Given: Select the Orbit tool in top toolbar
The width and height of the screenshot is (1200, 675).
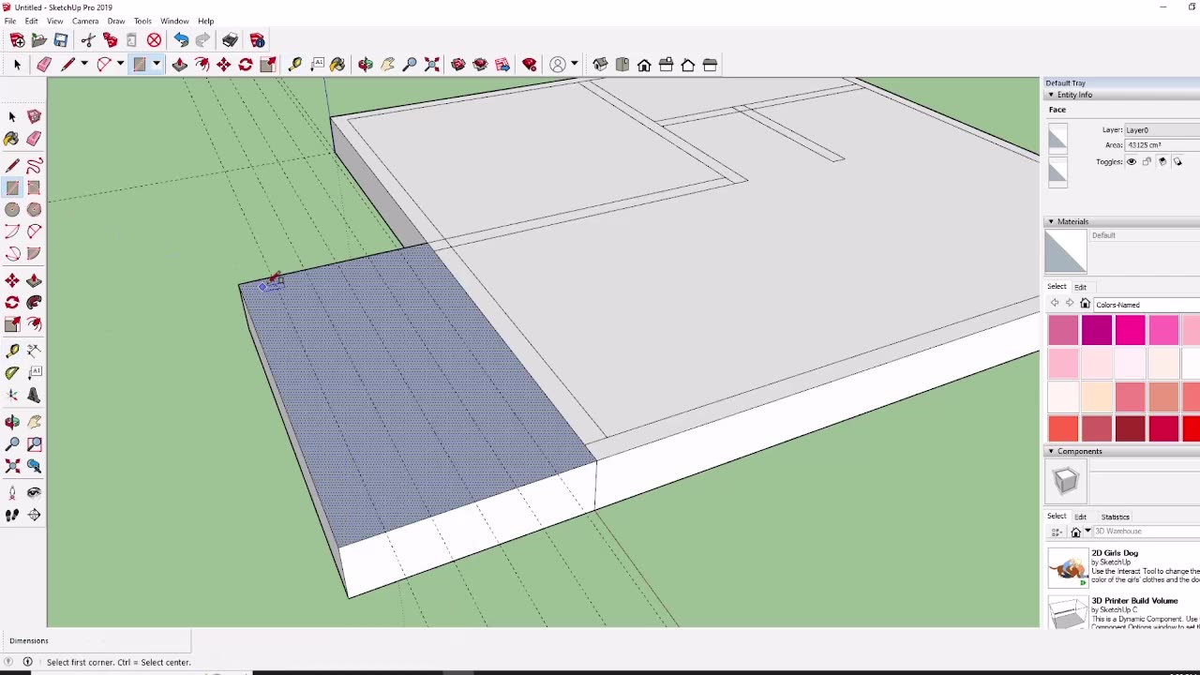Looking at the screenshot, I should [x=366, y=65].
